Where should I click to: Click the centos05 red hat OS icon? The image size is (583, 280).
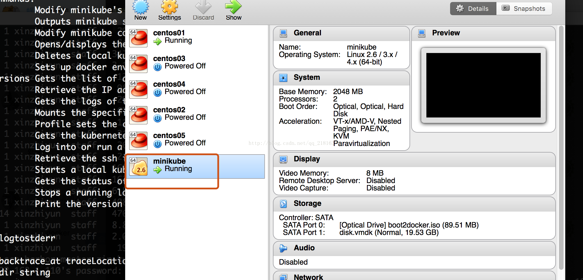coord(139,141)
